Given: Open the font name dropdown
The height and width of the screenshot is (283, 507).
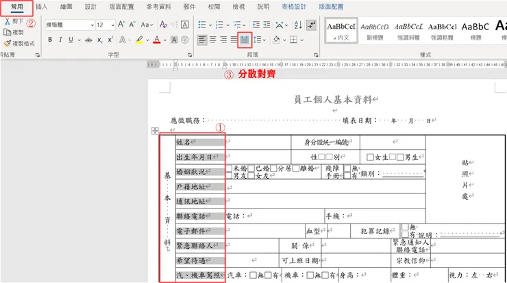Looking at the screenshot, I should click(x=92, y=25).
